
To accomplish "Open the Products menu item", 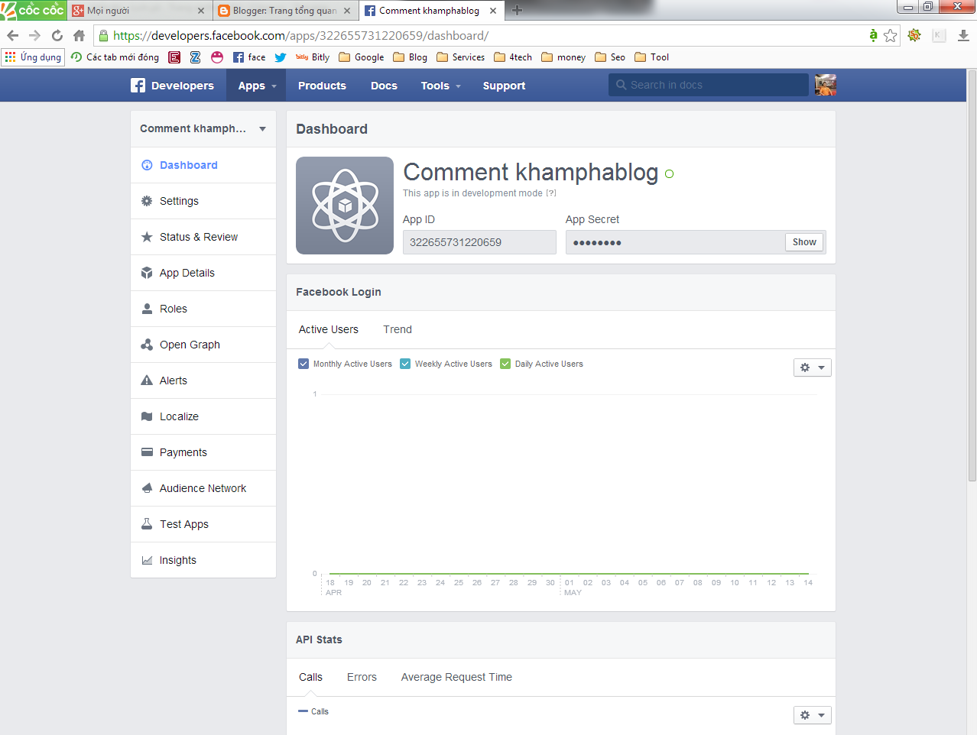I will point(322,86).
